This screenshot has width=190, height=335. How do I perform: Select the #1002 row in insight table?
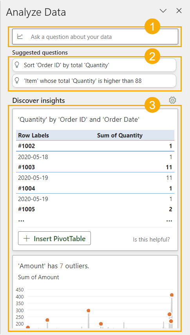point(95,146)
